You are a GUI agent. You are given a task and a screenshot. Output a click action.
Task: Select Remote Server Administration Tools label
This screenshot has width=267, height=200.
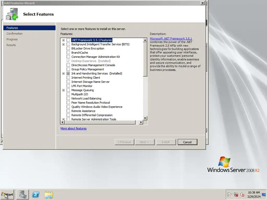pyautogui.click(x=94, y=119)
